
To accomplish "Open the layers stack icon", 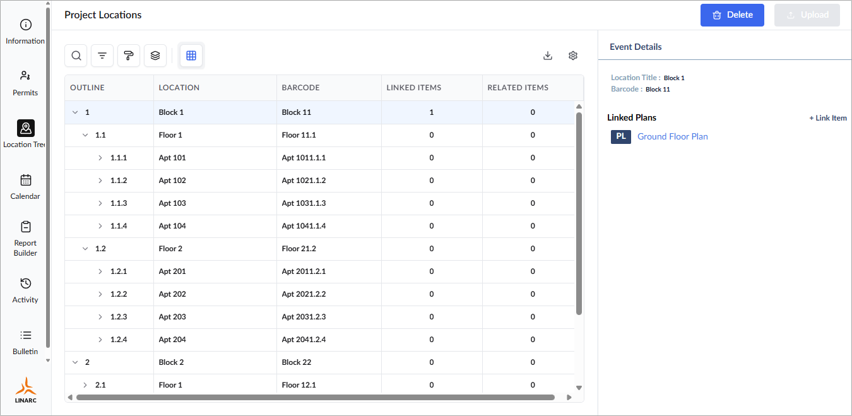I will 155,56.
